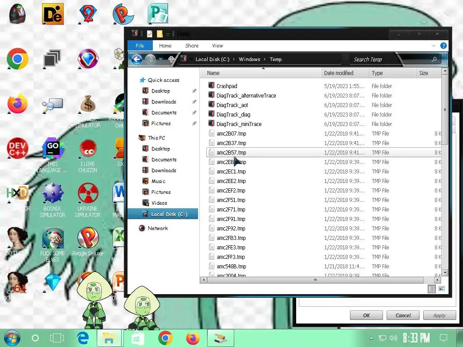
Task: Open the Start menu orb
Action: pos(12,338)
